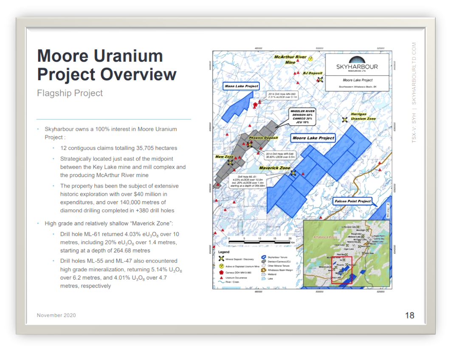This screenshot has height=352, width=451.
Task: Click the Mineral Deposit / Discovery legend icon
Action: click(222, 259)
